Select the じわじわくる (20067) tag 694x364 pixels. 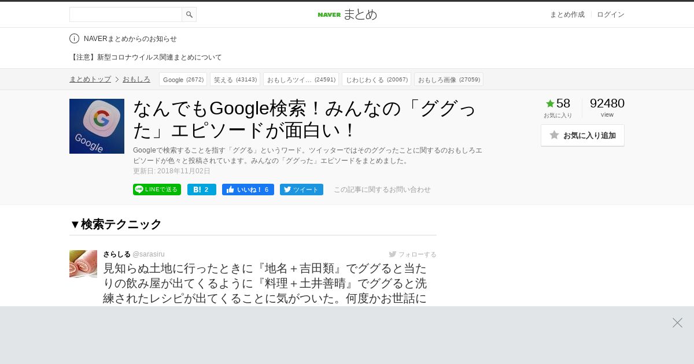[376, 79]
